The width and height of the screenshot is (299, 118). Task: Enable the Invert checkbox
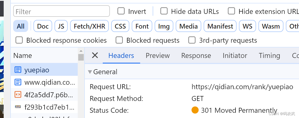pyautogui.click(x=121, y=11)
